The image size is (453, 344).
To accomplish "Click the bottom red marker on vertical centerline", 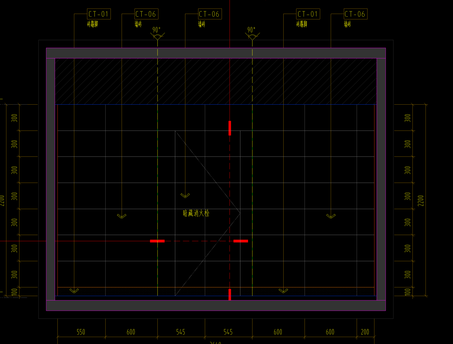I will coord(230,294).
